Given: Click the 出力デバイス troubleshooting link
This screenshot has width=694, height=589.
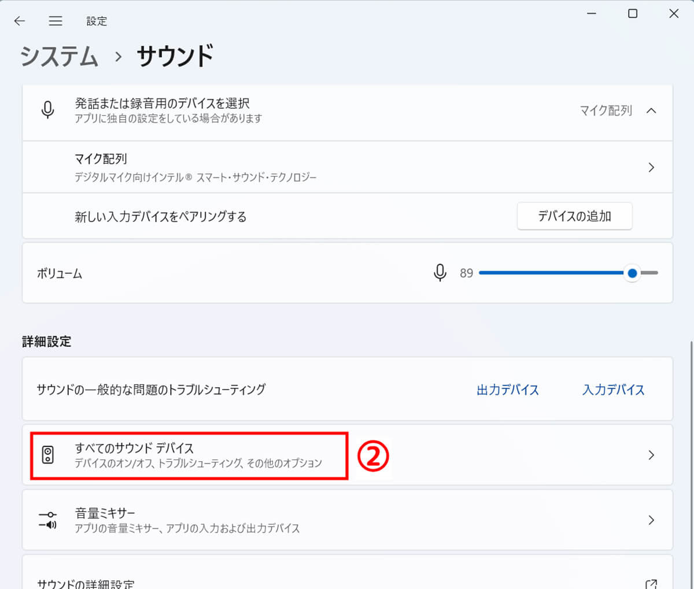Looking at the screenshot, I should (508, 390).
